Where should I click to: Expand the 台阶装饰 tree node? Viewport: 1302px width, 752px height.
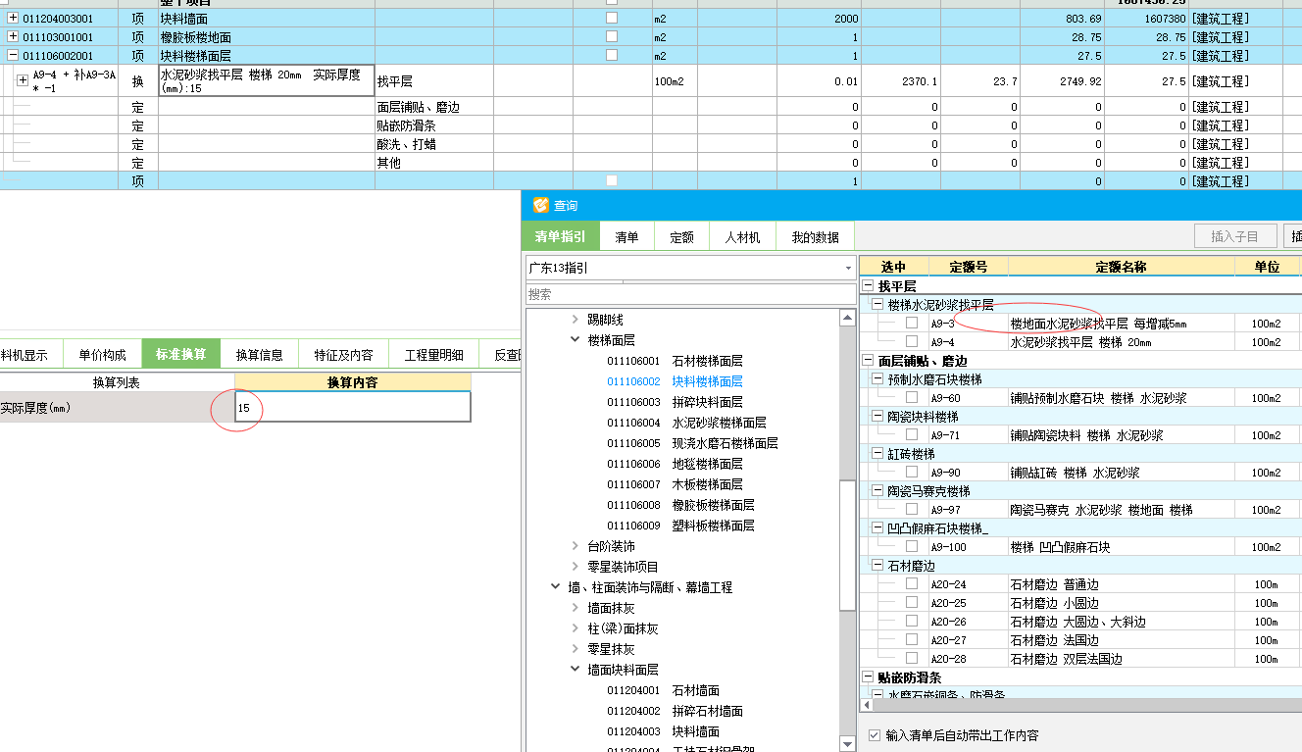click(576, 546)
